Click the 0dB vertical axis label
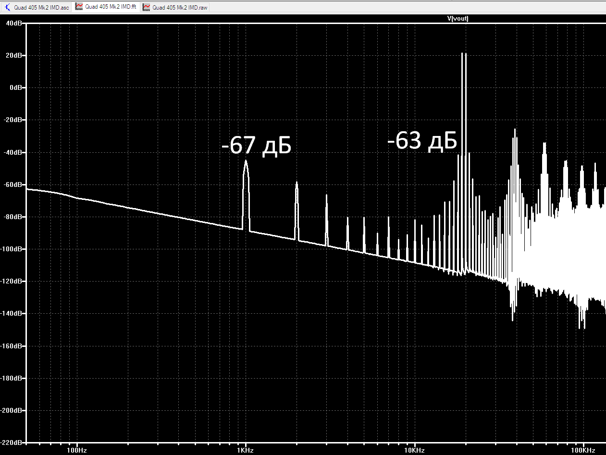Screen dimensions: 606x455 [x=15, y=88]
